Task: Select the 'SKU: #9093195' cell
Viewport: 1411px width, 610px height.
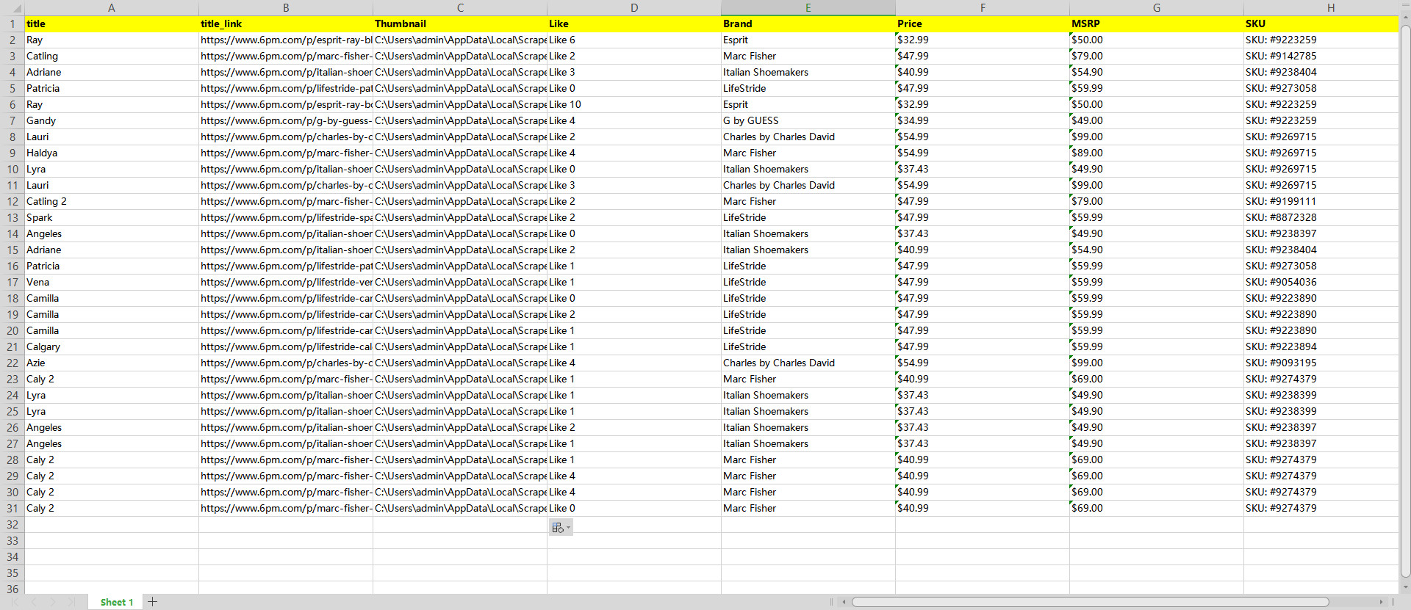Action: [1321, 363]
